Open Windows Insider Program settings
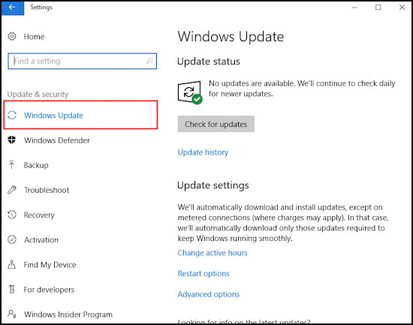This screenshot has height=325, width=413. [x=68, y=314]
